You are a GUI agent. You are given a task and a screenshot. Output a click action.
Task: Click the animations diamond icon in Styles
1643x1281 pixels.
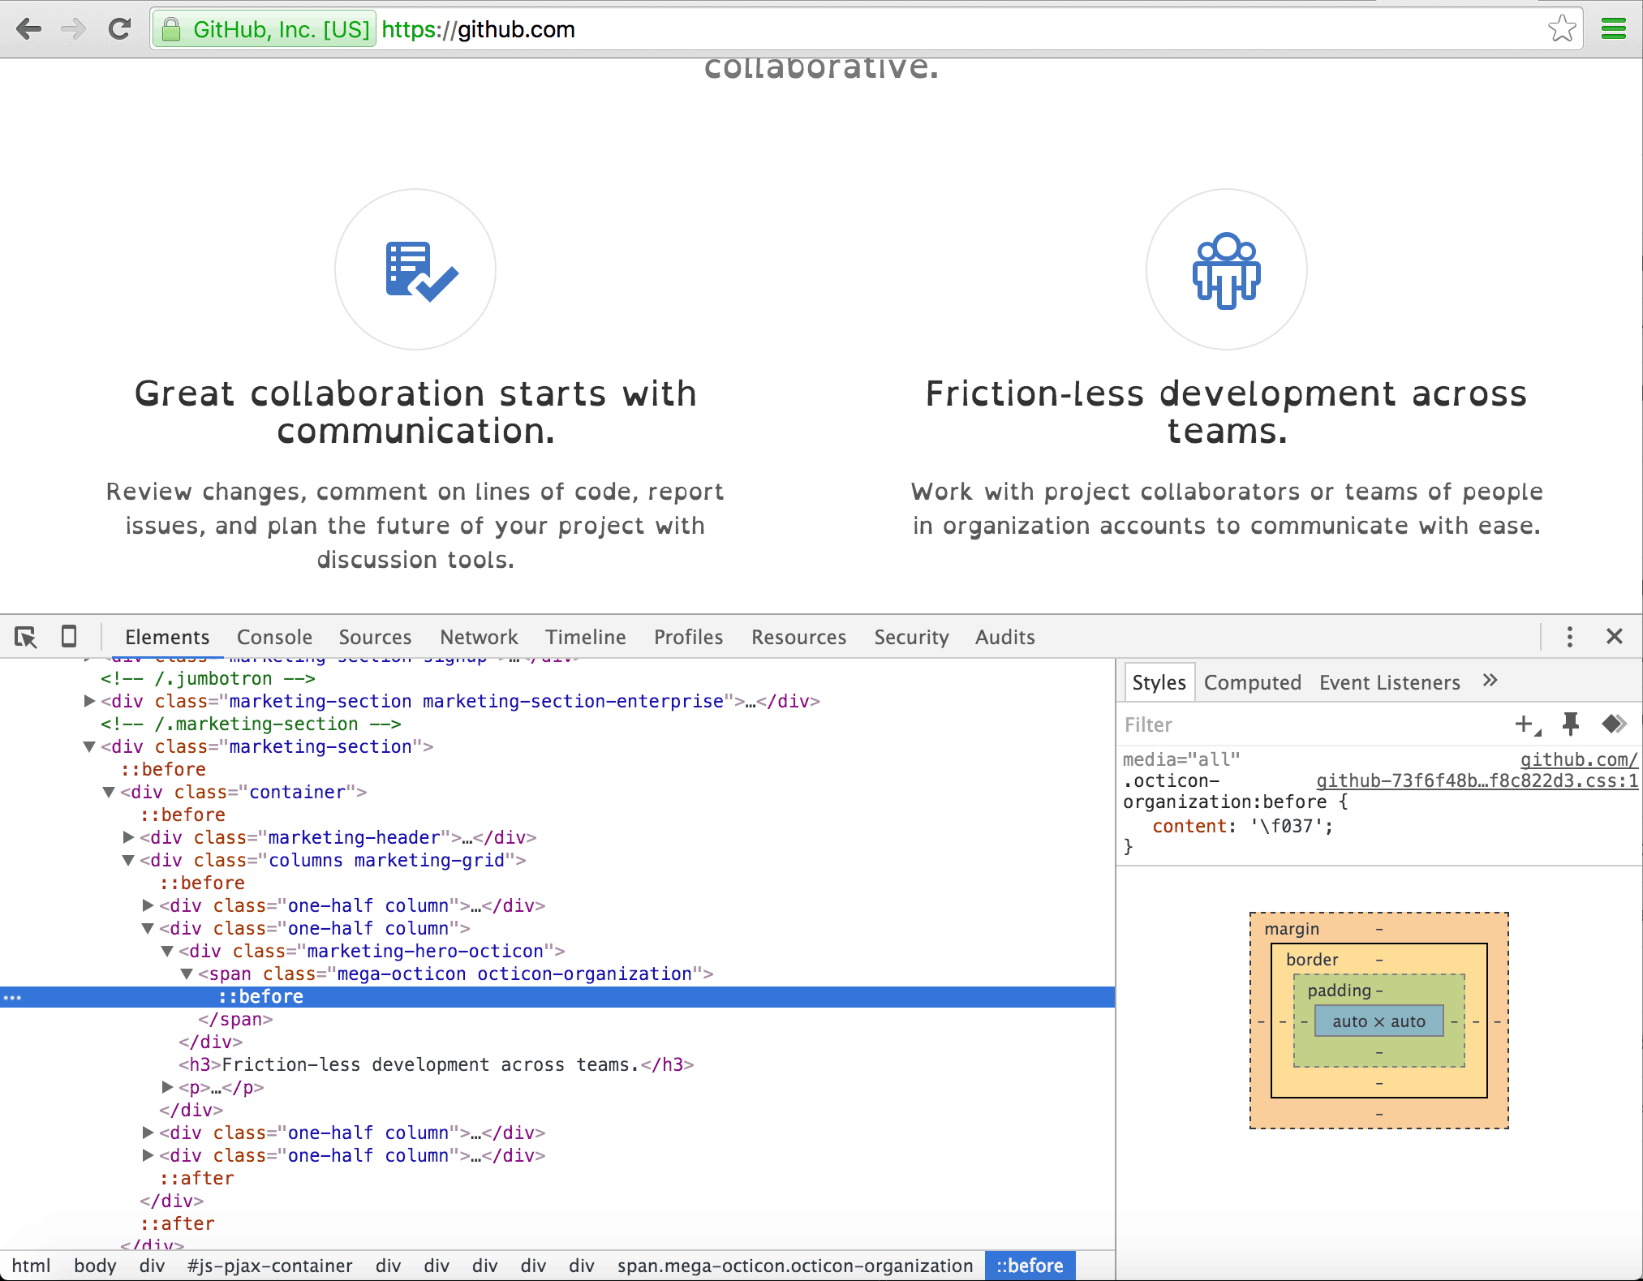1614,724
